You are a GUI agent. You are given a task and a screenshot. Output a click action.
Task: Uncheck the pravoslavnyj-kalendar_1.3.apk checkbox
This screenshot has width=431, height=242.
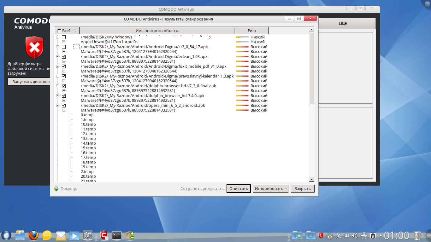(64, 76)
